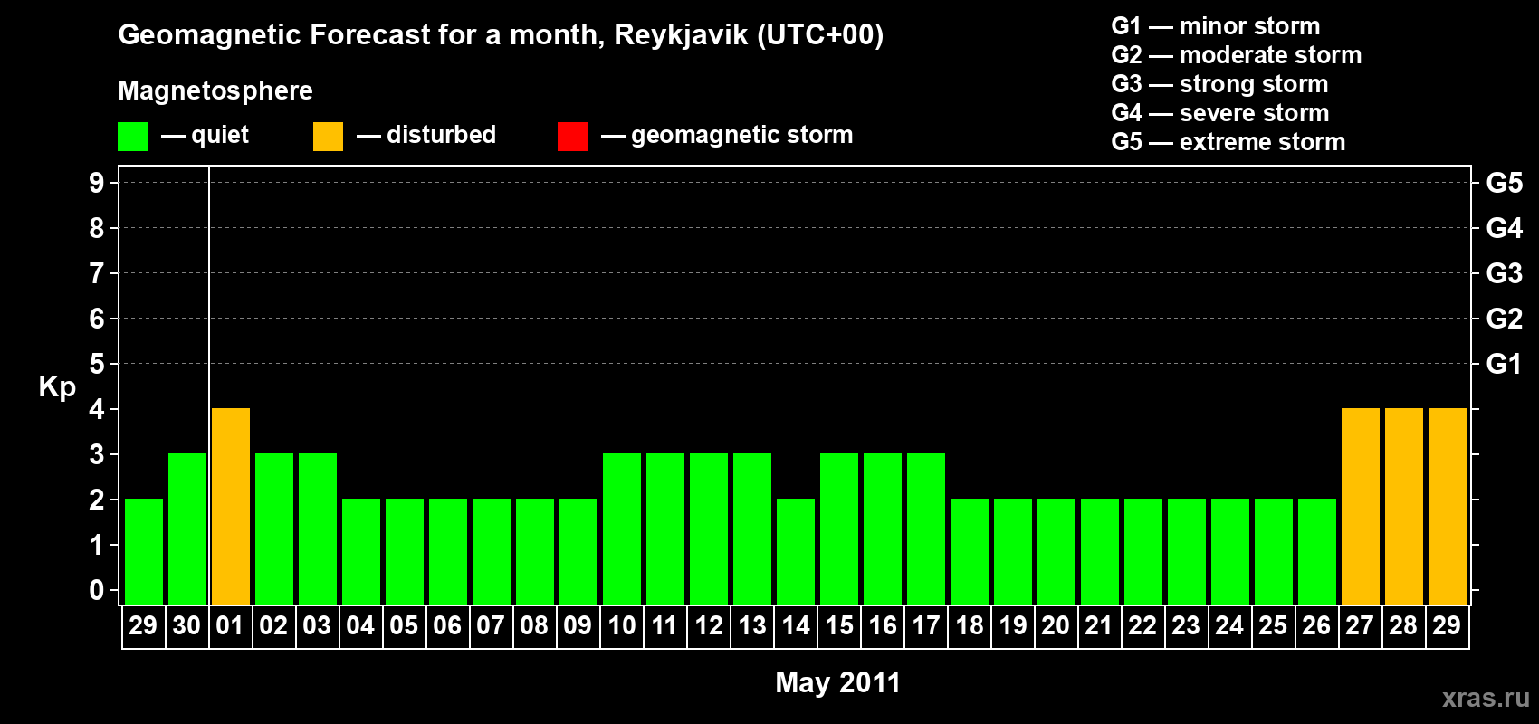
Task: Click the '— geomagnetic storm' legend text
Action: [x=727, y=136]
